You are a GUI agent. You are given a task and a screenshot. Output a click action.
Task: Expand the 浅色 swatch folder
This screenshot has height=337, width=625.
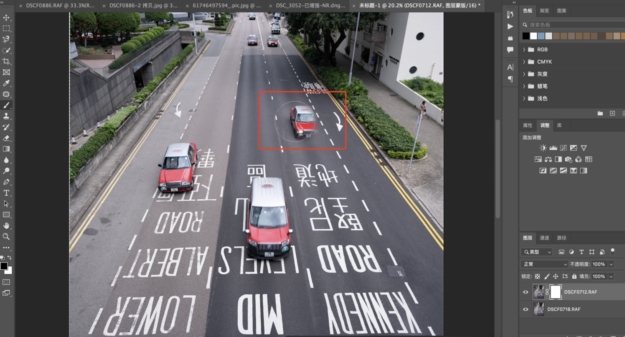coord(524,98)
